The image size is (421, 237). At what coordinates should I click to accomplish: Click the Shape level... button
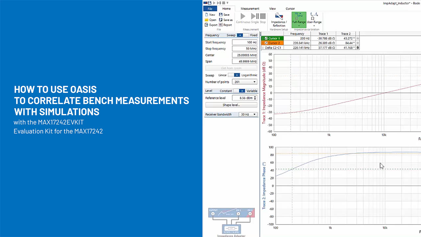pyautogui.click(x=231, y=105)
